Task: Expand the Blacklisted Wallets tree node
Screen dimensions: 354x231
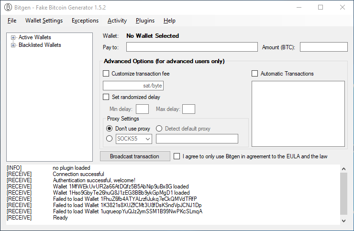Action: 13,45
